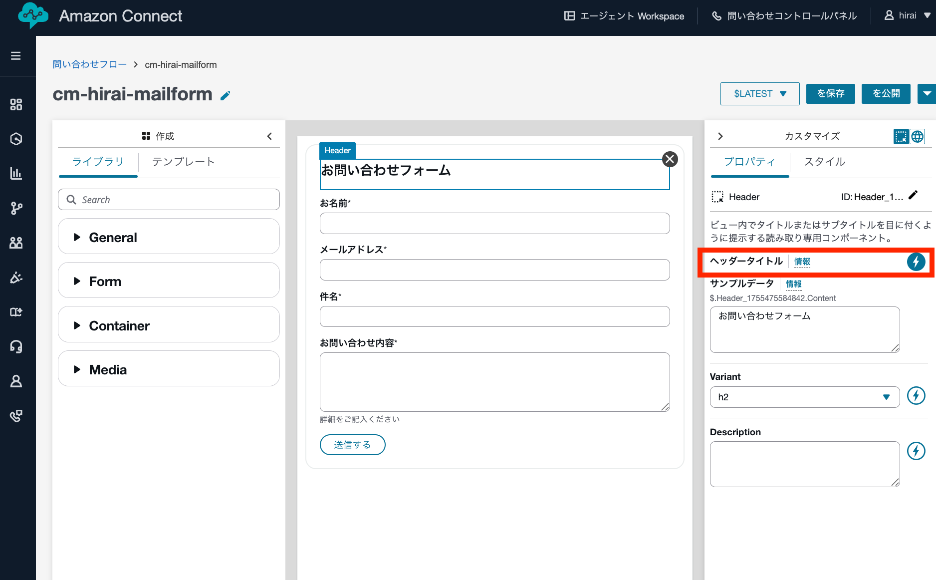Open 情報 link next to ヘッダータイトル
This screenshot has height=580, width=936.
[802, 262]
